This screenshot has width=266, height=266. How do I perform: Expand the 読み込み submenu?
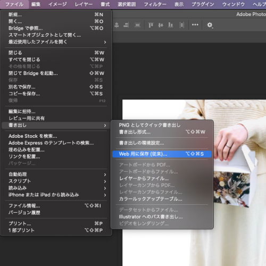[56, 188]
